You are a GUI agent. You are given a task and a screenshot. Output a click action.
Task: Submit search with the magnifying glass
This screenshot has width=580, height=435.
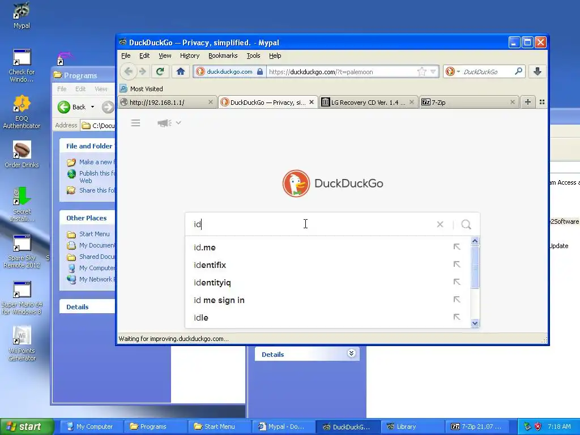(466, 224)
